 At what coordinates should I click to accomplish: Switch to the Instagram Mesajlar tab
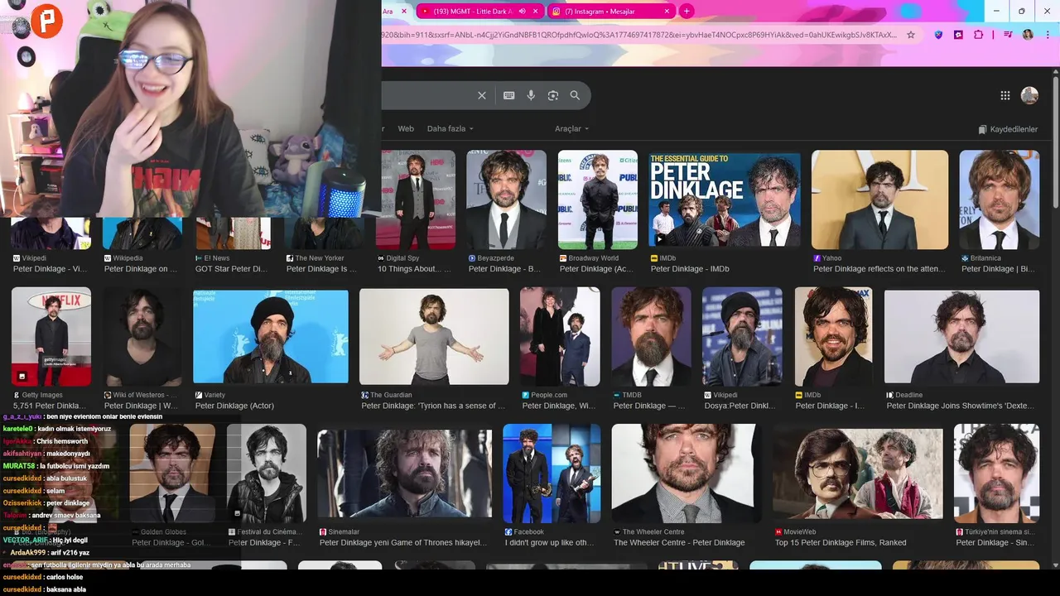611,11
